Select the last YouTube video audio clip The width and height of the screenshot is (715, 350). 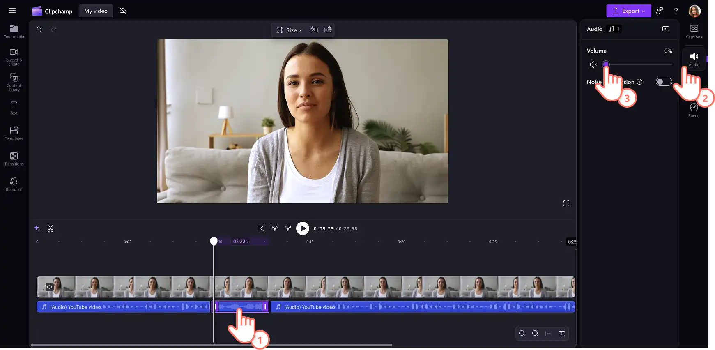click(x=423, y=307)
